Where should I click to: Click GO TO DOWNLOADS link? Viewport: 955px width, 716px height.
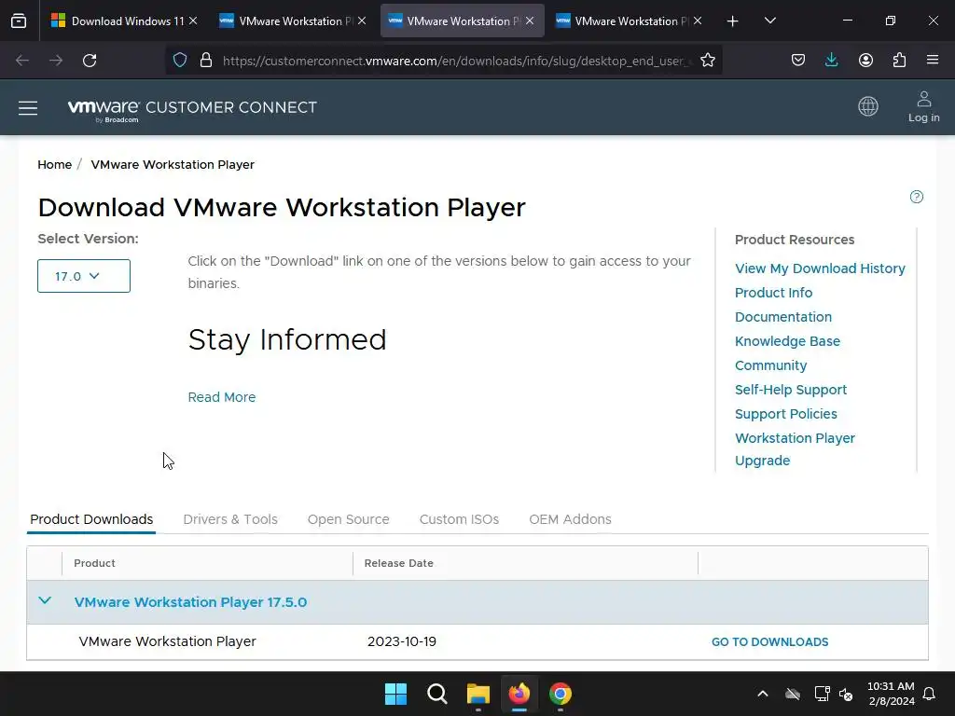[x=769, y=641]
